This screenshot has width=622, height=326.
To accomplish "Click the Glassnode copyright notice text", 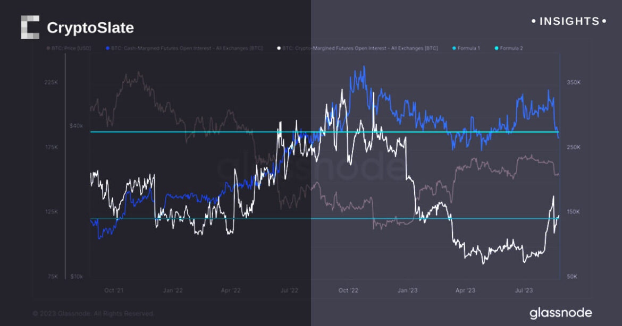I will click(x=93, y=314).
